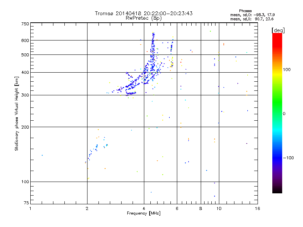Select the 'mean, sd,X: 90.7, 23.6' text
This screenshot has width=303, height=227.
252,19
